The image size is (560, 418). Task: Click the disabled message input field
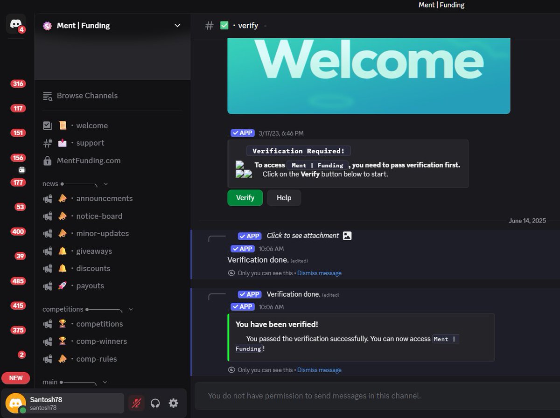[x=377, y=396]
